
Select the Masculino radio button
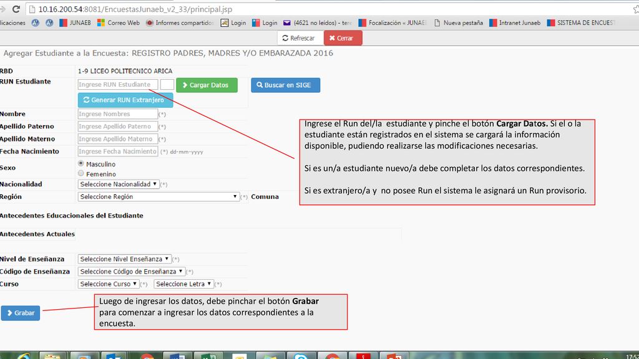tap(81, 164)
